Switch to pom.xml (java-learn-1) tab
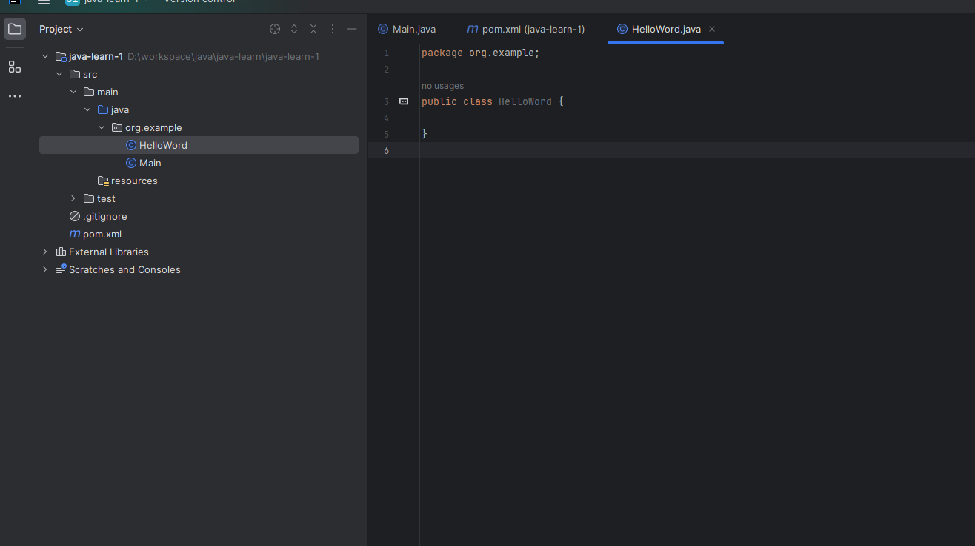The image size is (975, 546). tap(526, 29)
